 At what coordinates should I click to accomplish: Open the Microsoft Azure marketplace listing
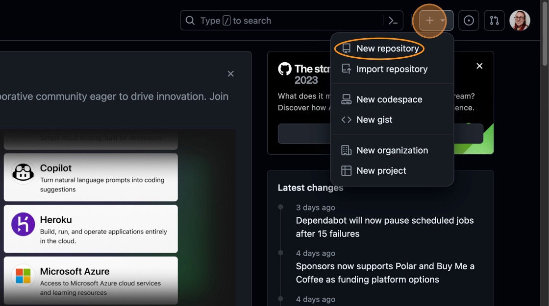click(91, 279)
